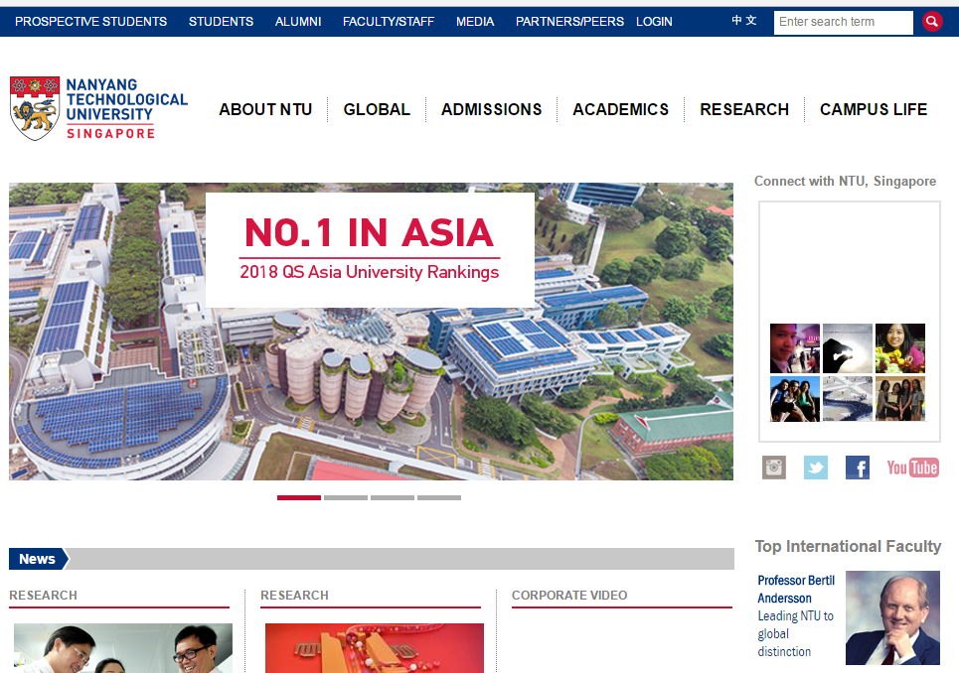The image size is (959, 673).
Task: Open Partners/Peers in top bar
Action: coord(569,22)
